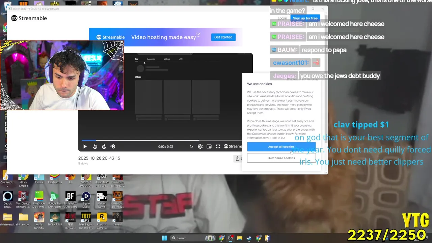Mute the video volume

click(x=113, y=146)
